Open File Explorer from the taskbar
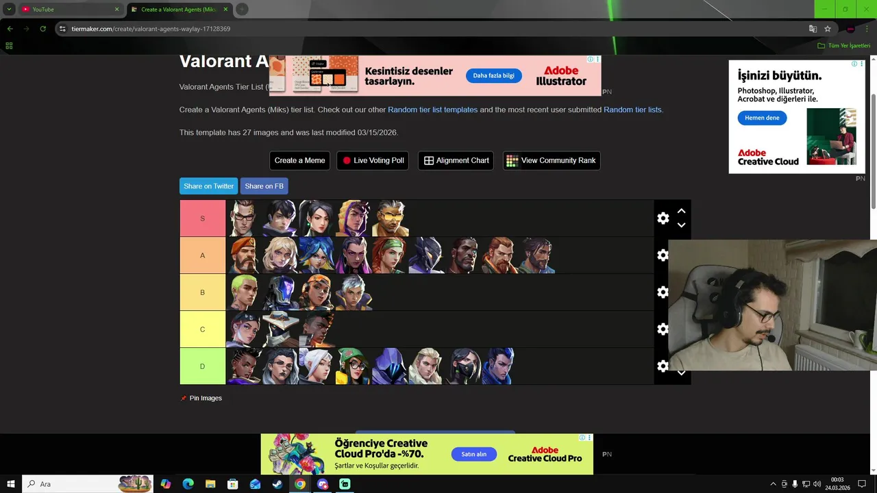 [210, 484]
